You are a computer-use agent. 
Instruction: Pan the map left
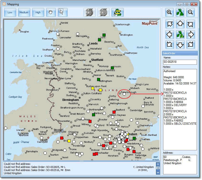[x=169, y=35]
